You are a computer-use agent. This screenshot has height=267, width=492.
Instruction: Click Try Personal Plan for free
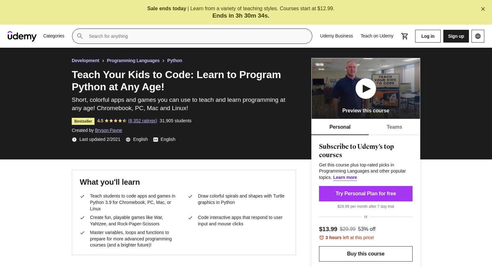pyautogui.click(x=366, y=194)
